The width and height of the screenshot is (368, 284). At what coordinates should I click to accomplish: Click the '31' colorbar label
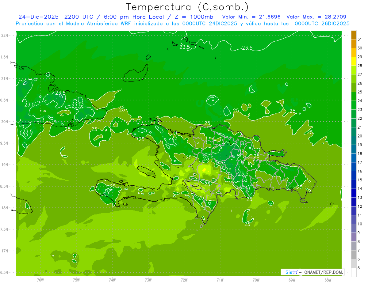pyautogui.click(x=360, y=39)
